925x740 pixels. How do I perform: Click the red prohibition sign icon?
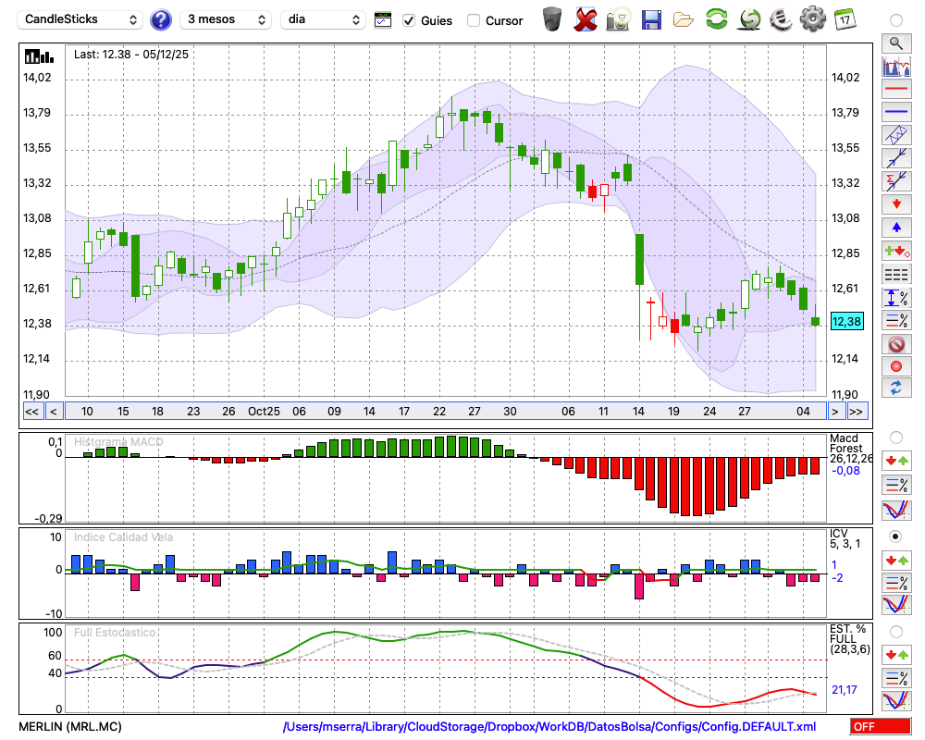pyautogui.click(x=896, y=343)
